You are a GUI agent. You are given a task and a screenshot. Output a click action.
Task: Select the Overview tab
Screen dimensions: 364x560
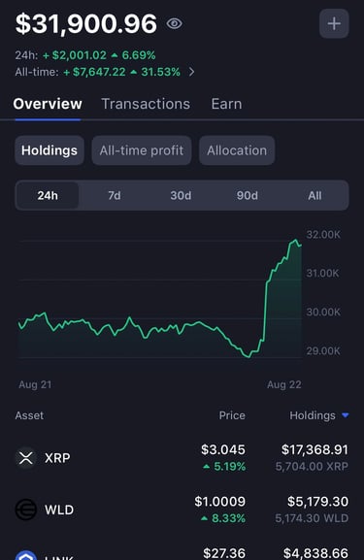(x=48, y=104)
